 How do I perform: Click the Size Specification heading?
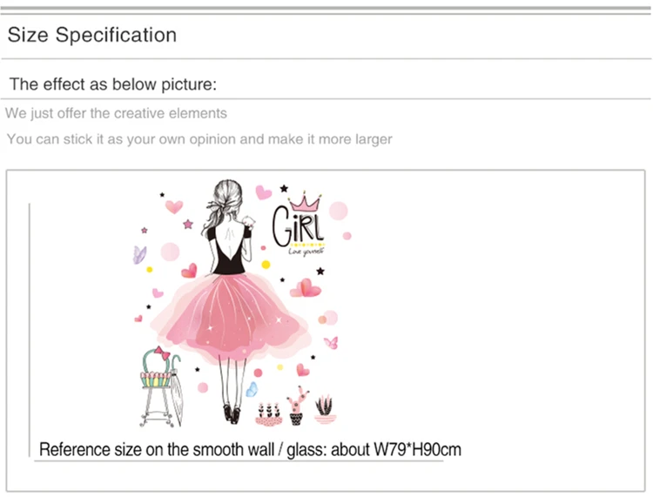92,35
